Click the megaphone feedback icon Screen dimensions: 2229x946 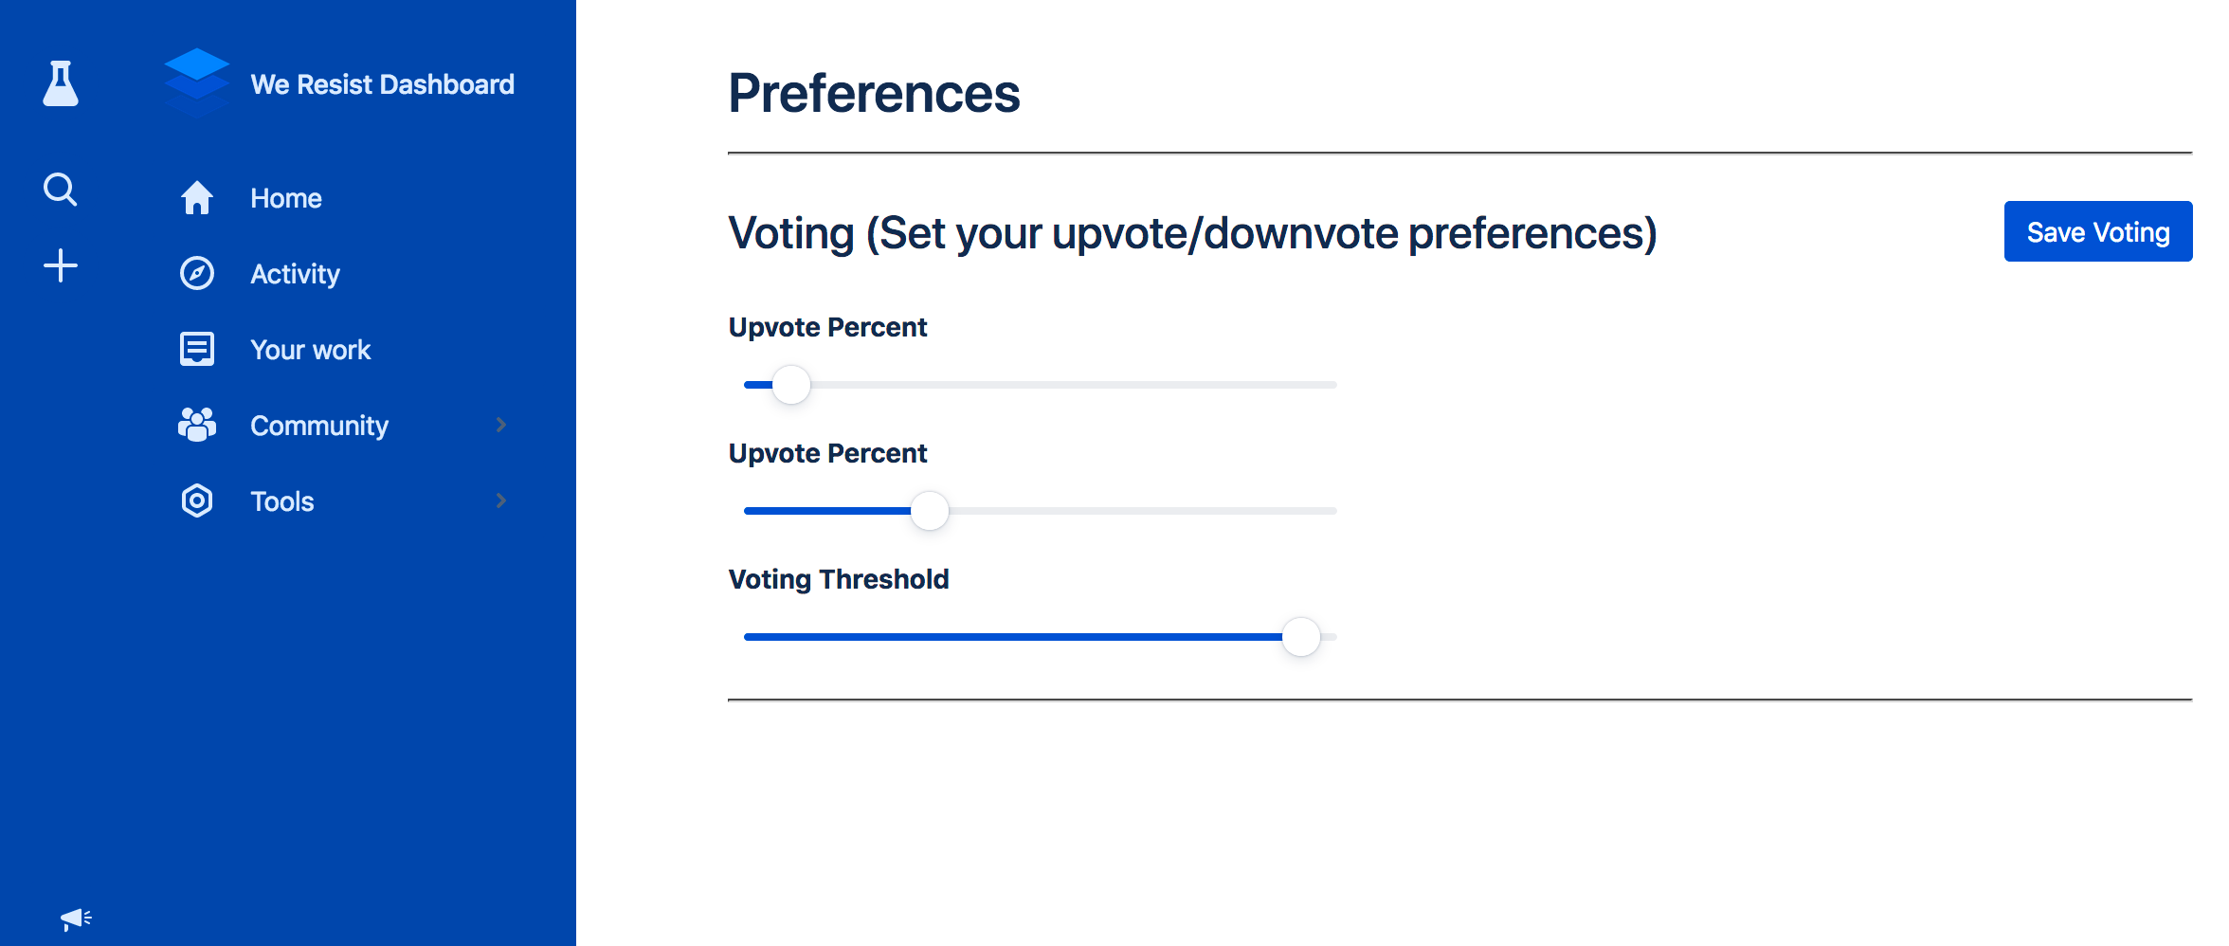[x=75, y=918]
